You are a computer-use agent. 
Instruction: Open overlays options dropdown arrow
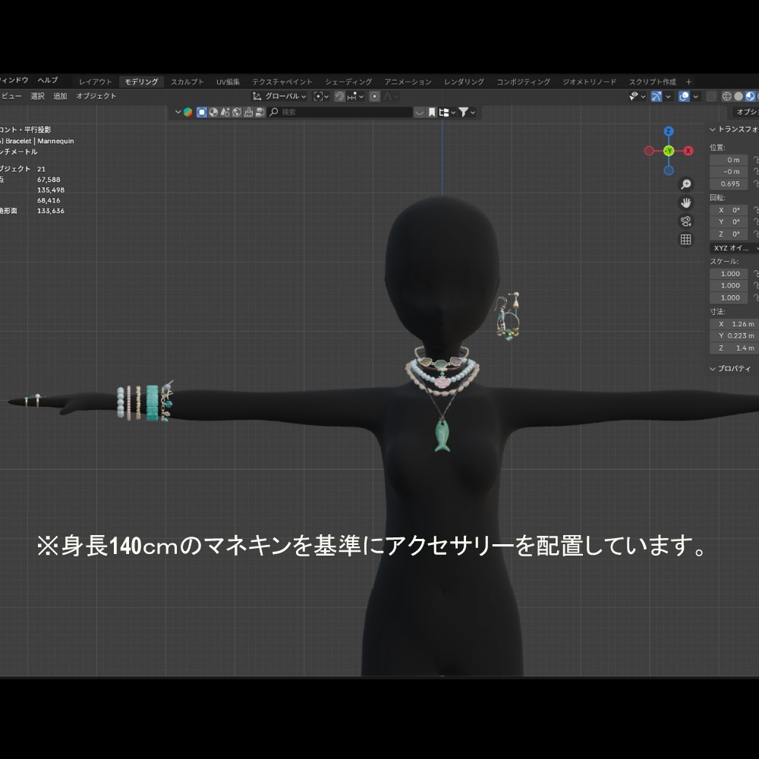(695, 96)
